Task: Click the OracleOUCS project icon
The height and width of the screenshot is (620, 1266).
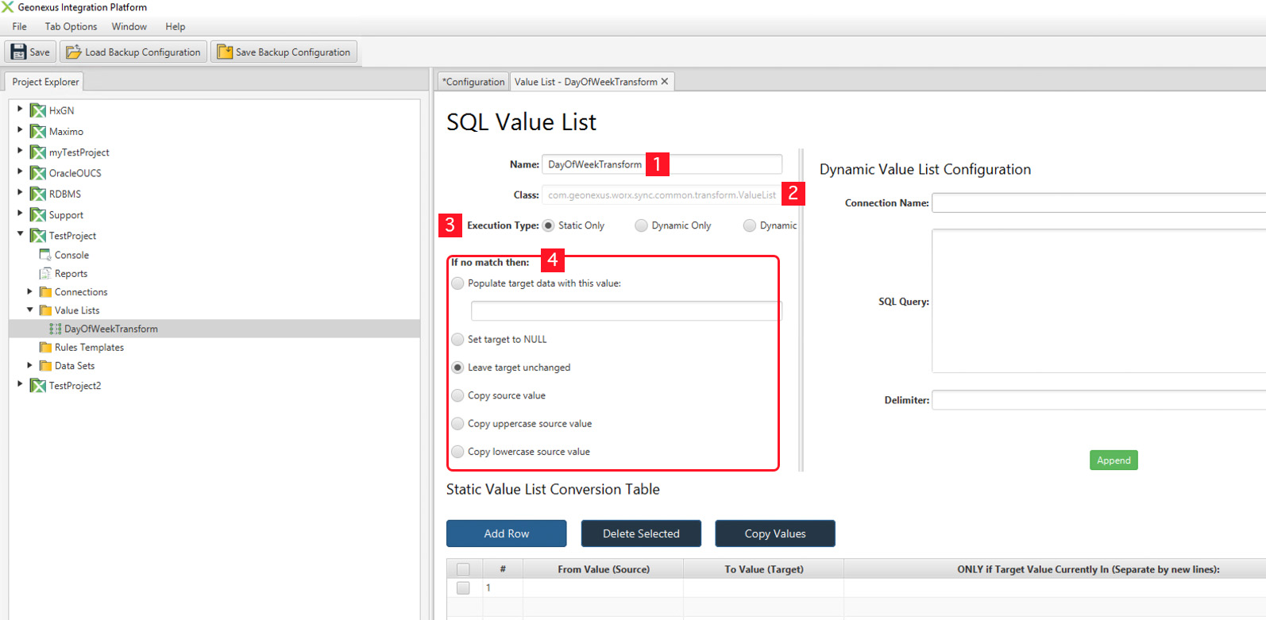Action: point(38,172)
